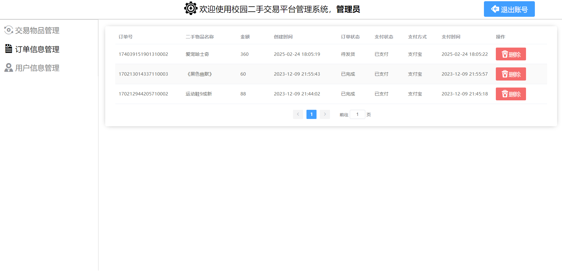Open 订单信息管理 menu item

coord(37,49)
